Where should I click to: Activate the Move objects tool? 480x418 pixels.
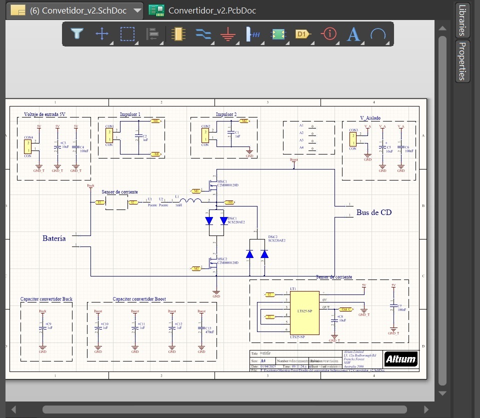[x=102, y=34]
